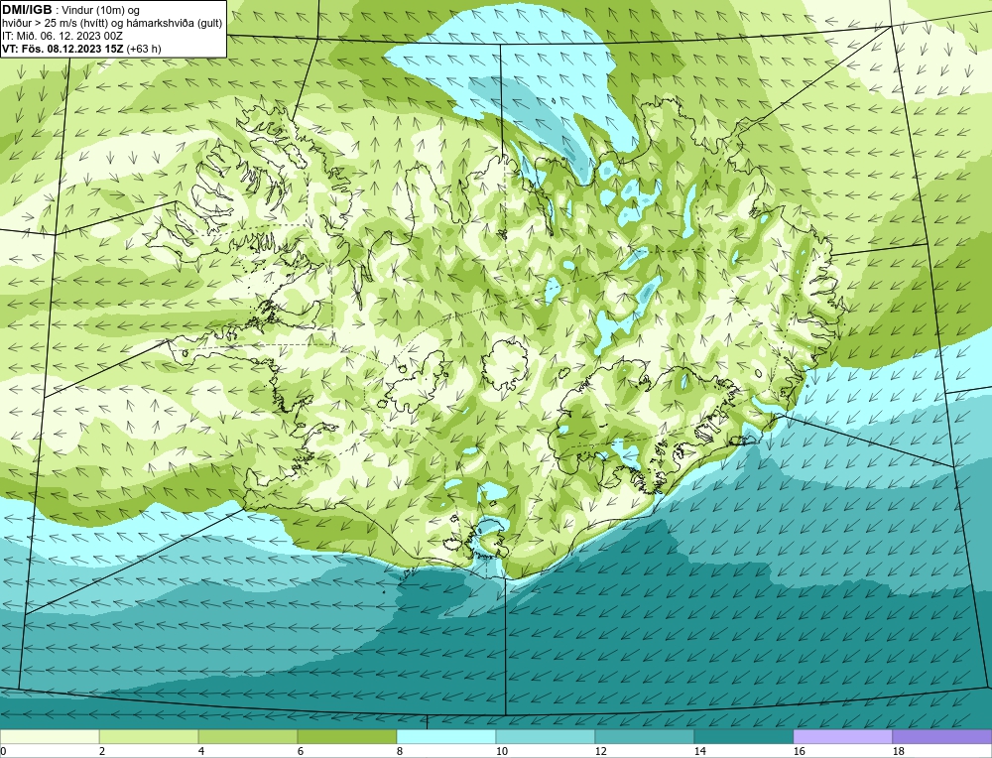Click the 6–8 m/s dark green legend swatch
Viewport: 992px width, 758px height.
(x=346, y=736)
